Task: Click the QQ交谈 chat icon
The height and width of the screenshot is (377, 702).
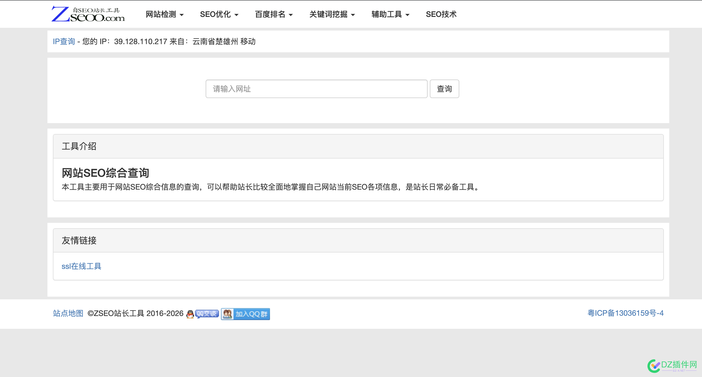Action: pyautogui.click(x=203, y=314)
